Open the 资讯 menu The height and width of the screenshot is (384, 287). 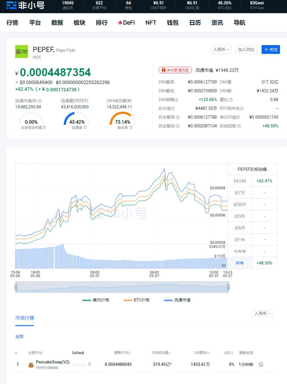(x=217, y=23)
